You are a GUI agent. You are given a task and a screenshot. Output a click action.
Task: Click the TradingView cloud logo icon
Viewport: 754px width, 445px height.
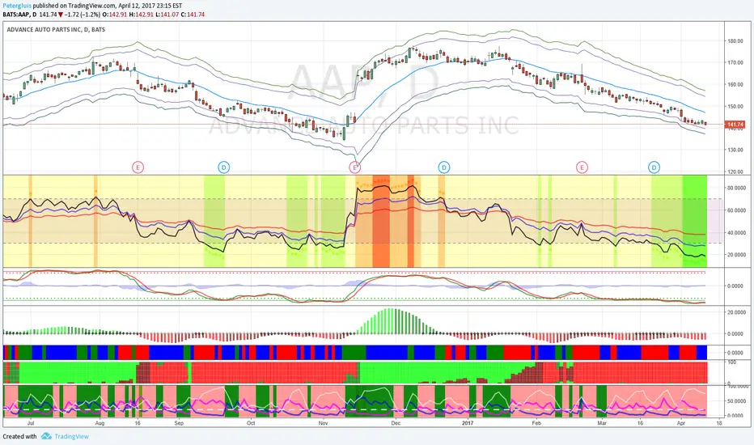[46, 436]
